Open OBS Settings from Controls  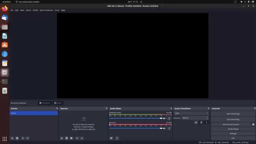233,133
